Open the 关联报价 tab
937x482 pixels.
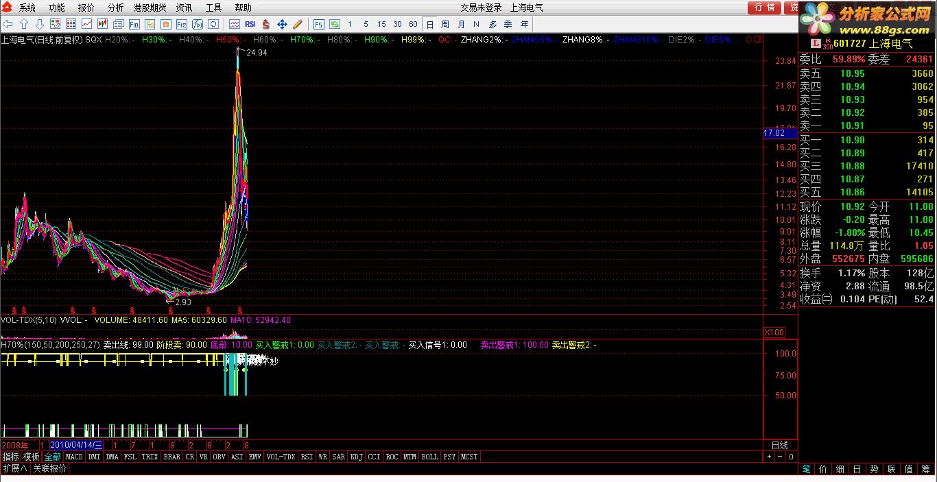pyautogui.click(x=49, y=469)
